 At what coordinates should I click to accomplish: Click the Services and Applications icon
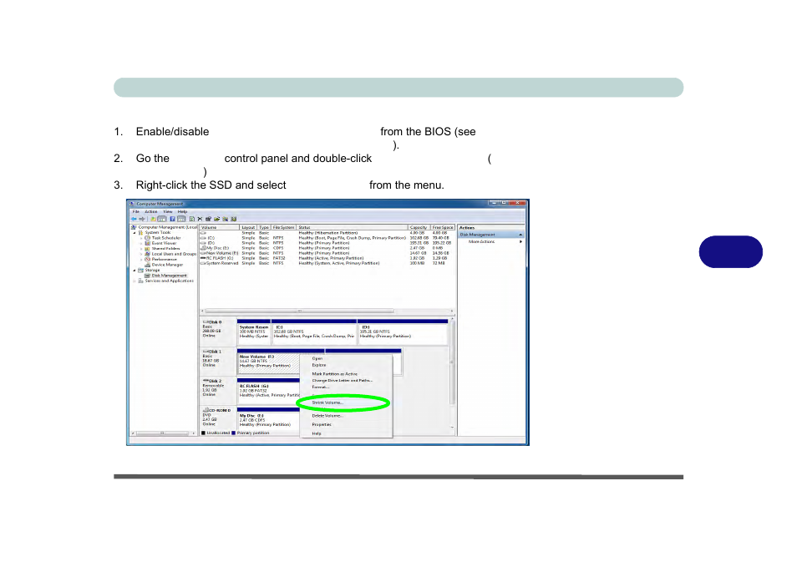pyautogui.click(x=141, y=281)
